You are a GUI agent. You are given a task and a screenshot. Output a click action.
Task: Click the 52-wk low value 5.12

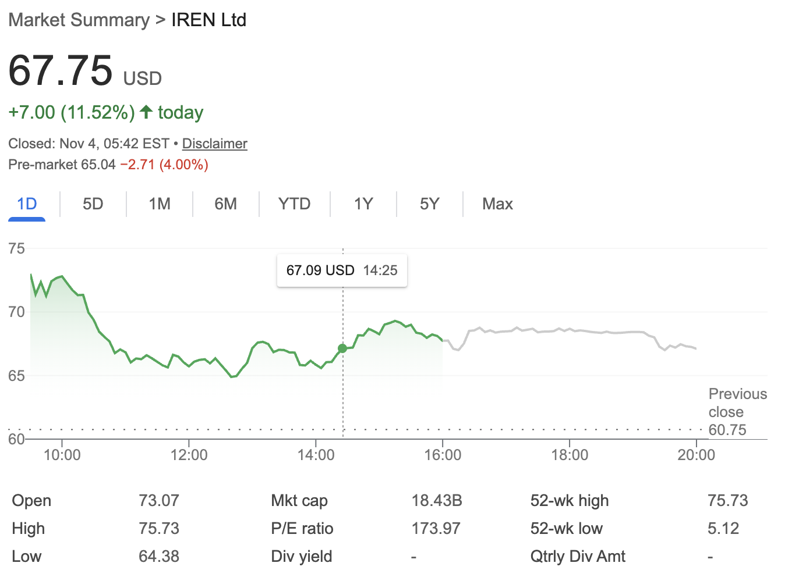723,529
